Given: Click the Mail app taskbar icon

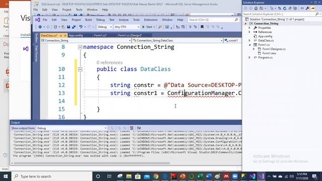Looking at the screenshot, I should pyautogui.click(x=146, y=176).
